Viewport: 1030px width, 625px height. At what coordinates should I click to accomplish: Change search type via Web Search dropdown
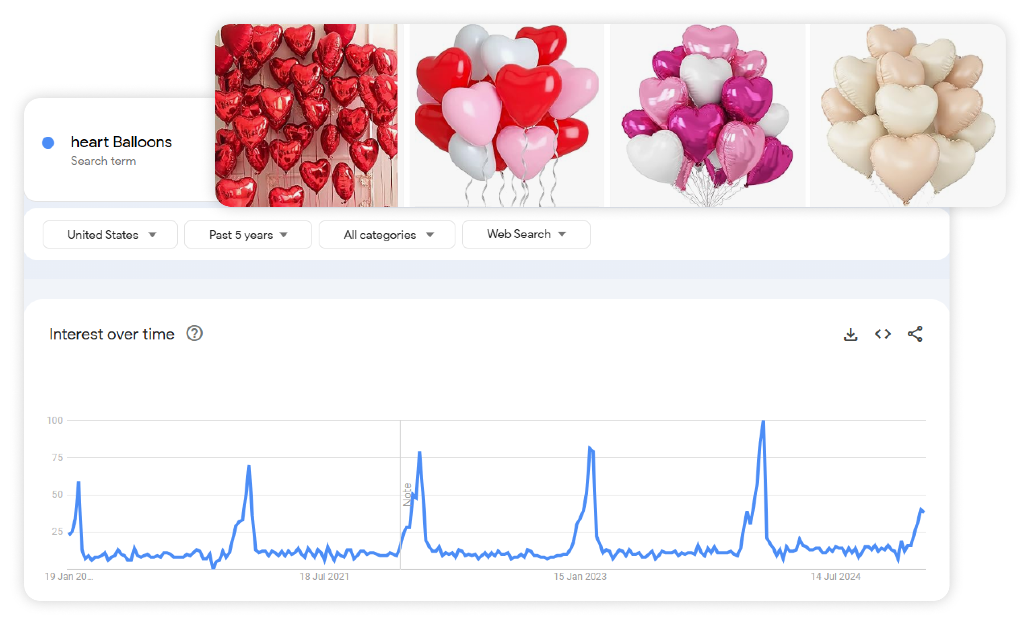526,234
